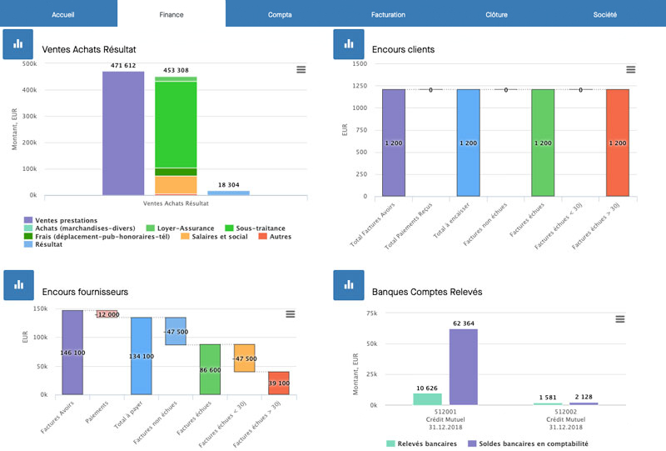
Task: Toggle Ventes prestations legend series
Action: tap(61, 220)
